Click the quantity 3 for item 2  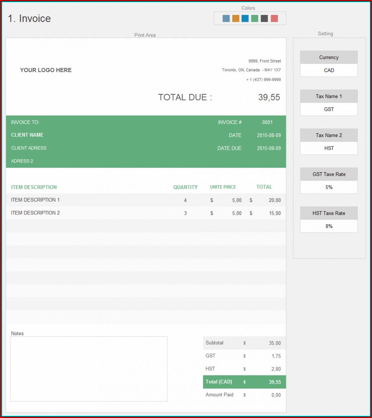(x=185, y=213)
